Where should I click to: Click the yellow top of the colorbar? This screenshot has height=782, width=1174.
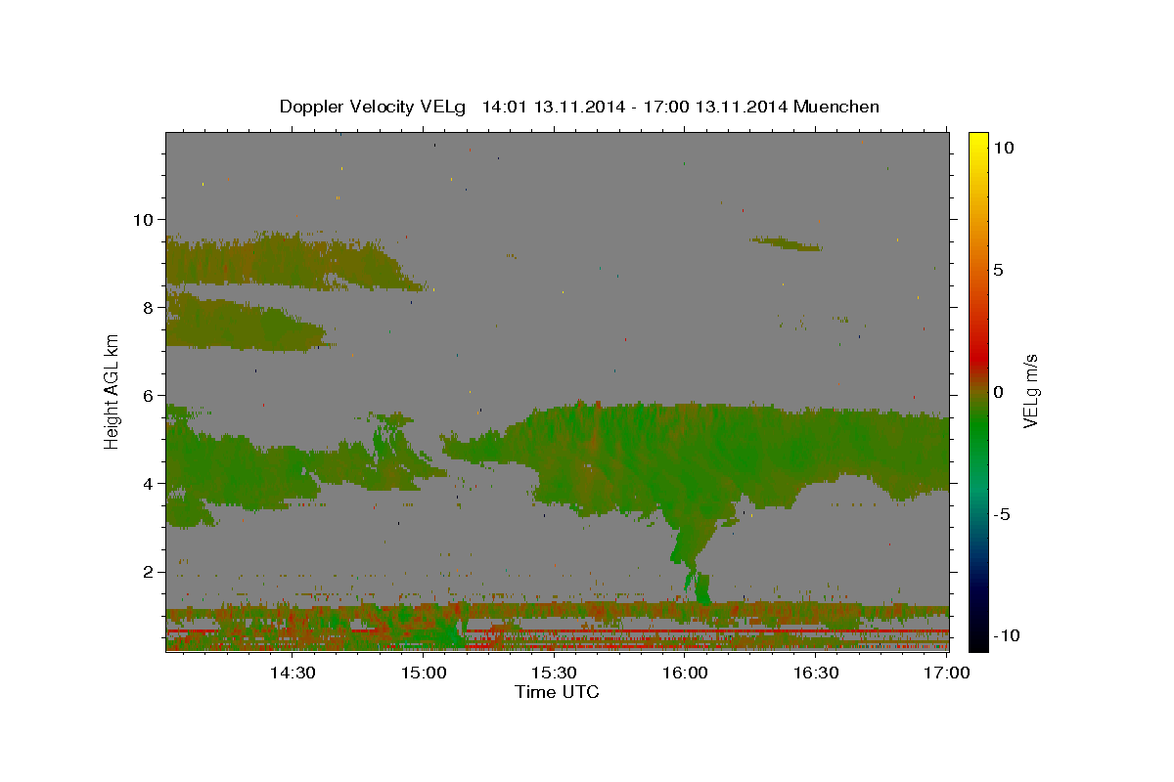tap(977, 142)
